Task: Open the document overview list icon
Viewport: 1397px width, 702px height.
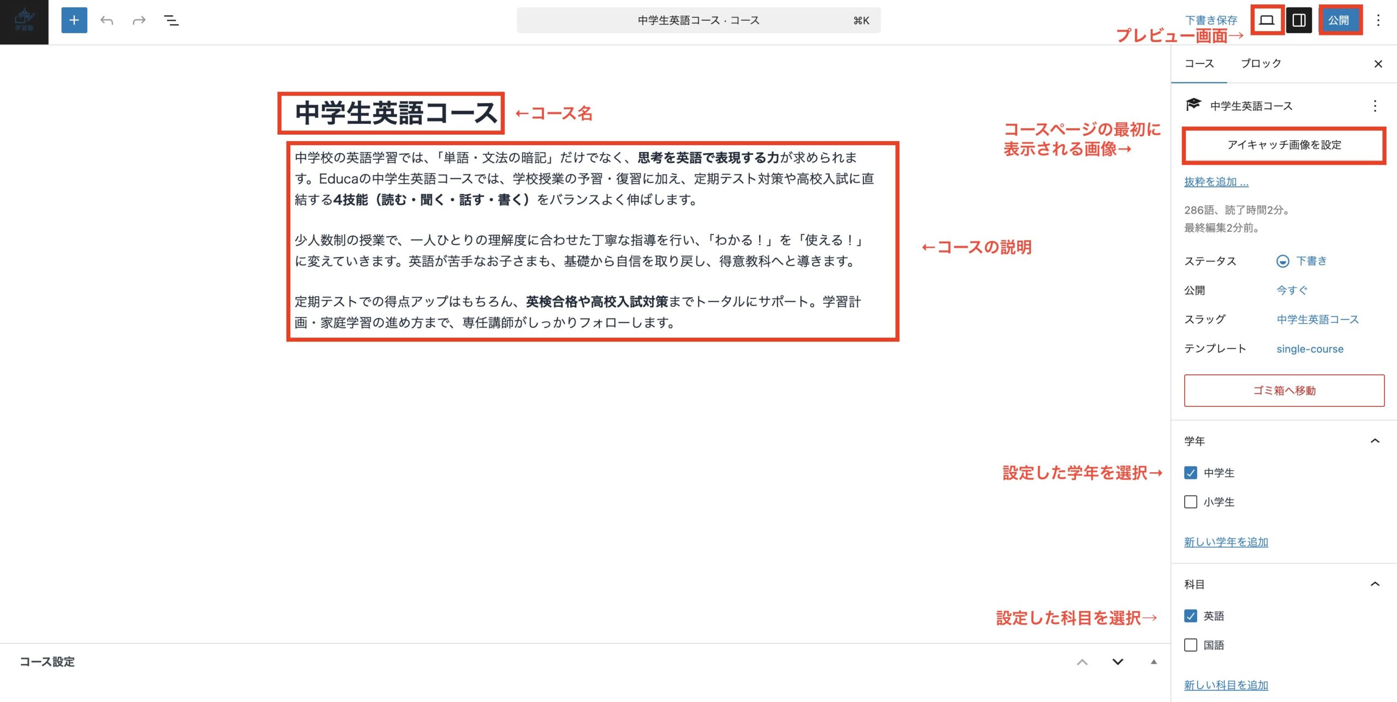Action: coord(171,20)
